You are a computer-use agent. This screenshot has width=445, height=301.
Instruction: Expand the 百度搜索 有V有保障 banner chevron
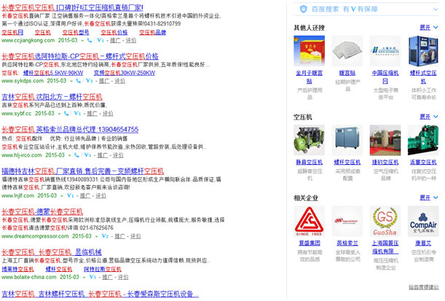436,9
